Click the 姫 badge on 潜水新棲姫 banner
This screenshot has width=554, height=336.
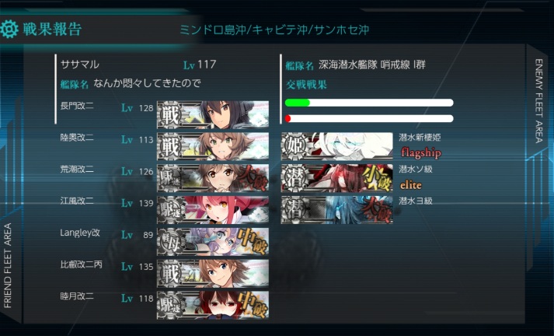pos(294,146)
